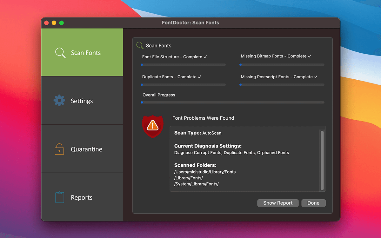Select the /Users/micistudio/Library/Fonts path
Image resolution: width=381 pixels, height=238 pixels.
205,172
